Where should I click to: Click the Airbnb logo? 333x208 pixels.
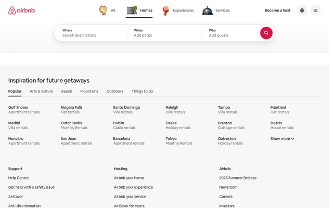tap(21, 10)
